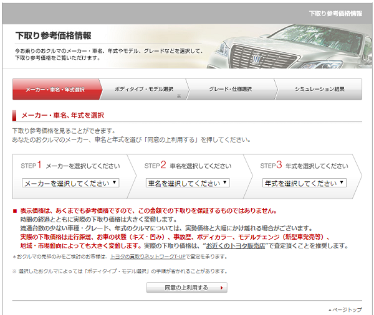This screenshot has height=315, width=374.
Task: Select the ボディタイプ・モデル選択 step tab
Action: pyautogui.click(x=143, y=90)
